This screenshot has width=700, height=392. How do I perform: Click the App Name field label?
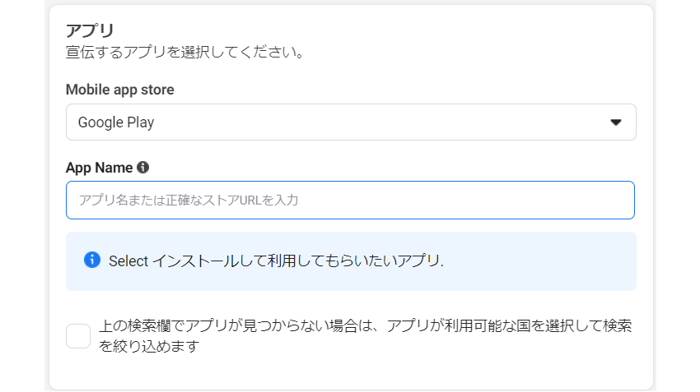[99, 168]
